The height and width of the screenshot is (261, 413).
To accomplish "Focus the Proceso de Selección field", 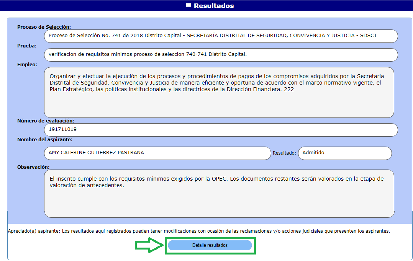I will [x=221, y=36].
